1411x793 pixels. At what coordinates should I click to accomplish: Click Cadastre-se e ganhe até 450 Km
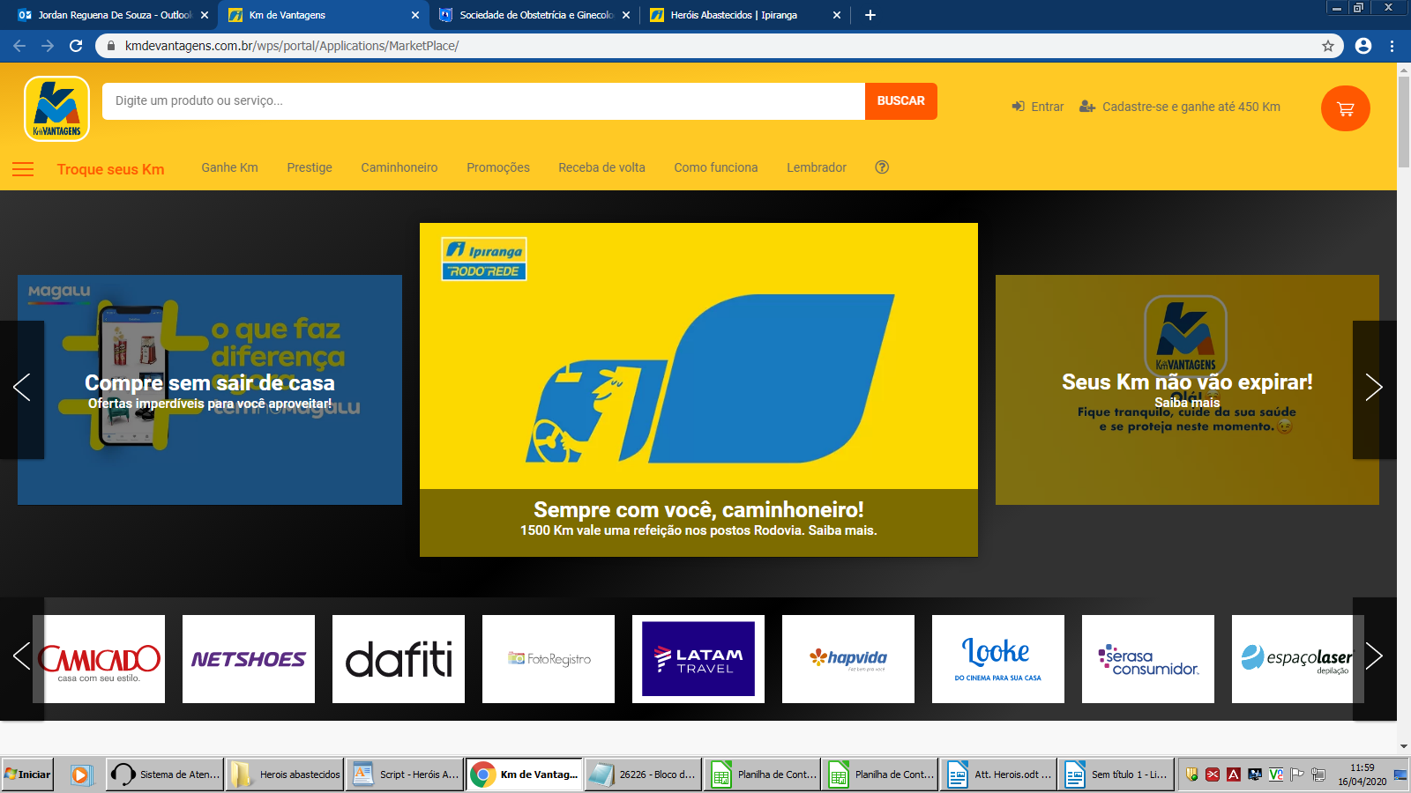(x=1180, y=107)
